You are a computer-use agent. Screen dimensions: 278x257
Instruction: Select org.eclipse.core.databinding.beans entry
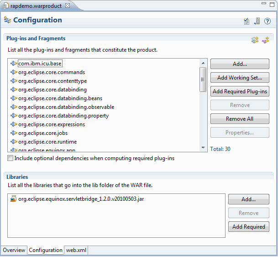pyautogui.click(x=60, y=98)
